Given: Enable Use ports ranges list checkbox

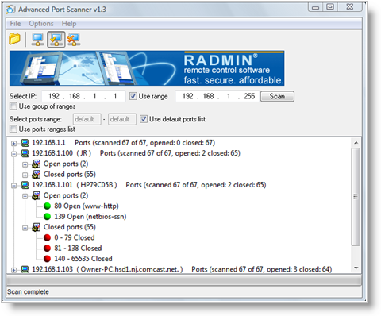Looking at the screenshot, I should 13,129.
